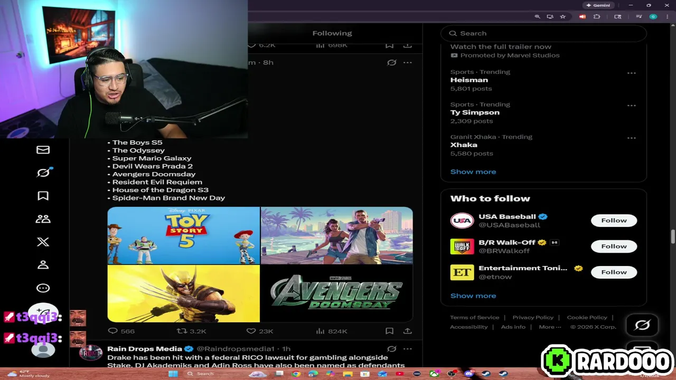Click Grok explain icon on the 8h post
676x380 pixels.
point(391,62)
